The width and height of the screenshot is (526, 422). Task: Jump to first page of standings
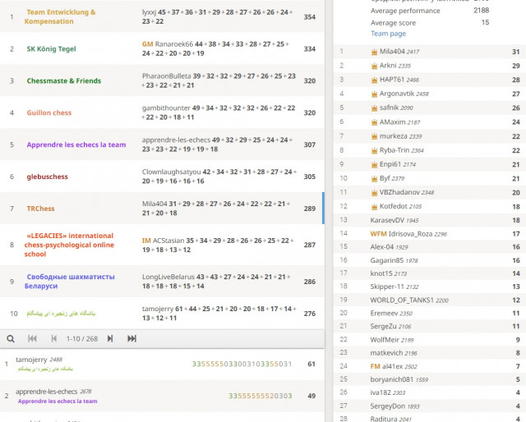pyautogui.click(x=33, y=338)
